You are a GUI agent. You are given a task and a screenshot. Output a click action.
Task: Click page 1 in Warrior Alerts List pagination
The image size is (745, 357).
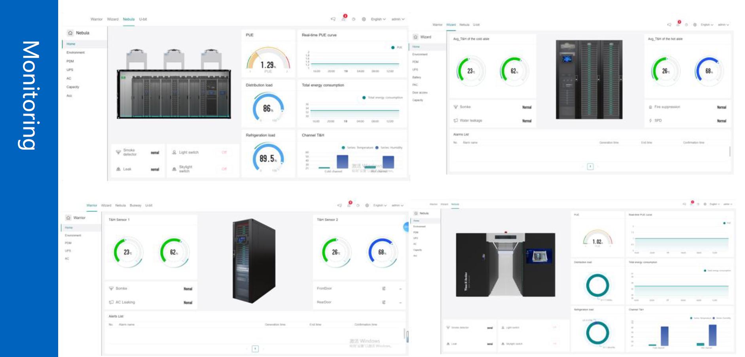point(255,349)
